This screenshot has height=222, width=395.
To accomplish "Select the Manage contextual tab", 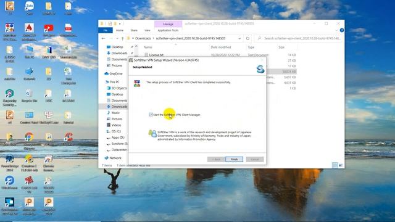I will point(168,24).
